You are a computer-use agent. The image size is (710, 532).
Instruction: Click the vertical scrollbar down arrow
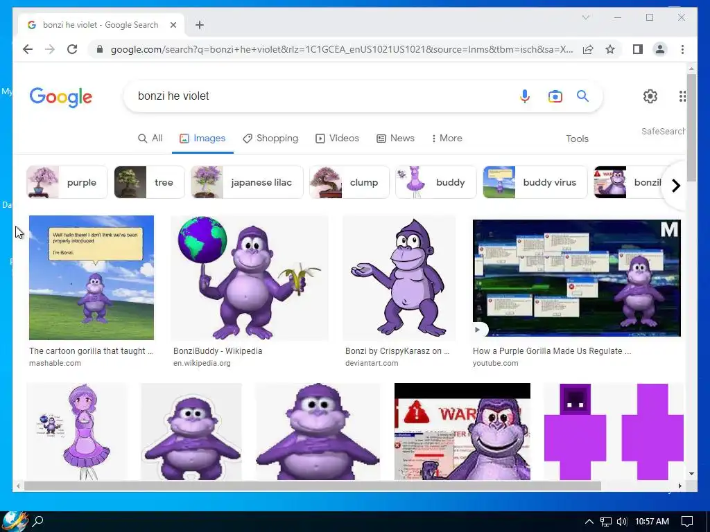coord(691,474)
